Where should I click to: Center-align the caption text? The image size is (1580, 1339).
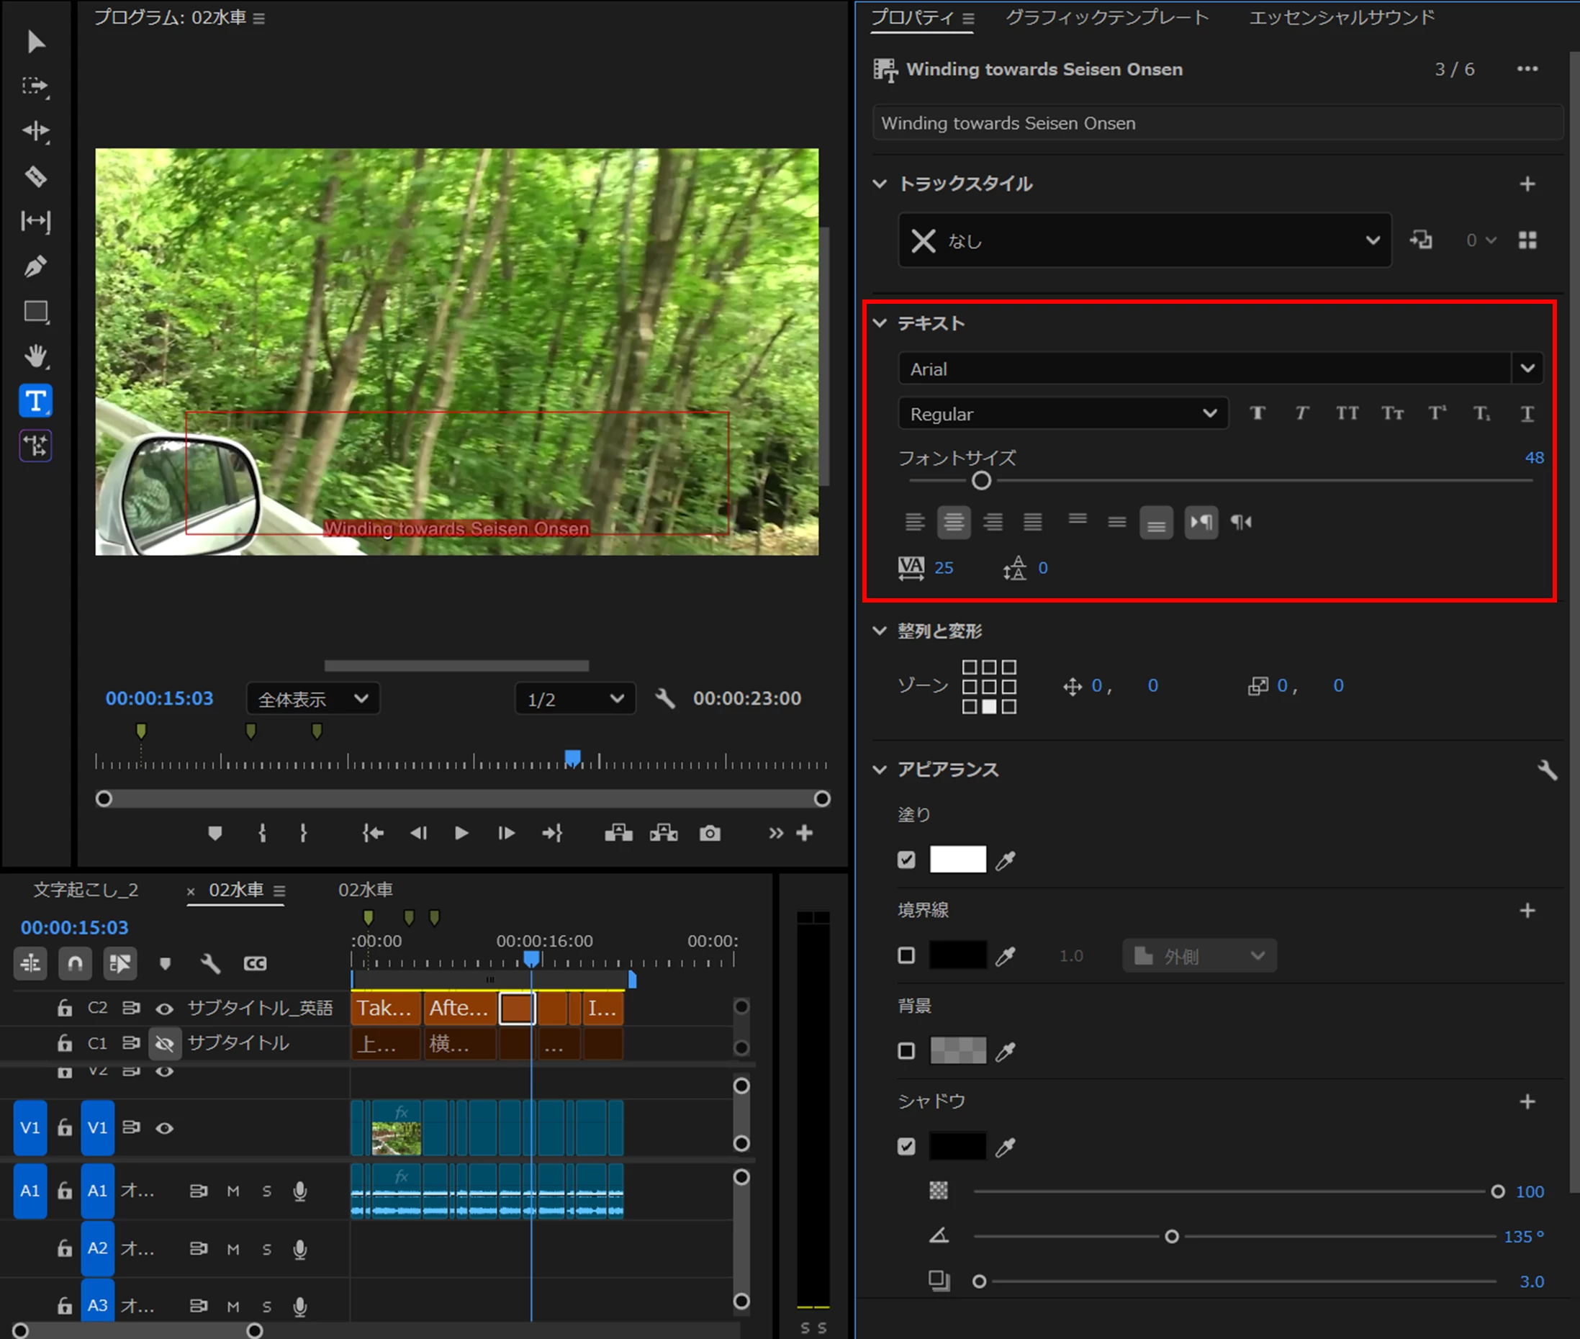click(953, 522)
